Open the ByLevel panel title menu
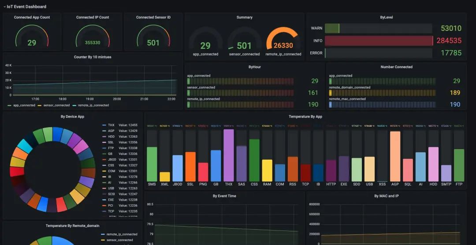 [387, 17]
